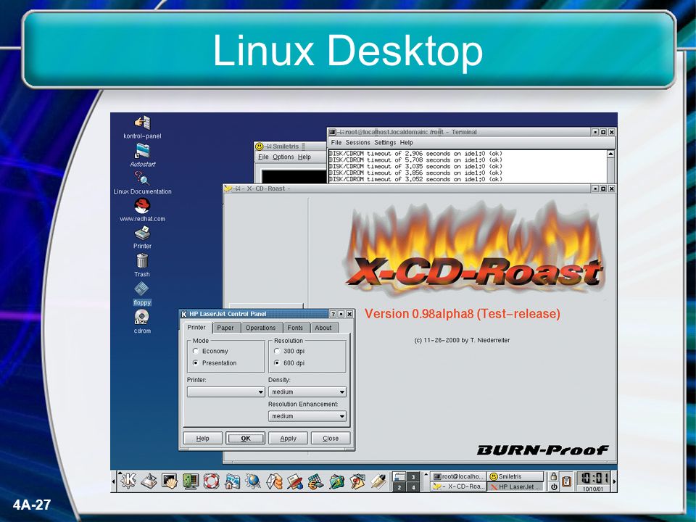Click the taskbar list arrow before root@localho
The image size is (696, 522).
[x=426, y=476]
